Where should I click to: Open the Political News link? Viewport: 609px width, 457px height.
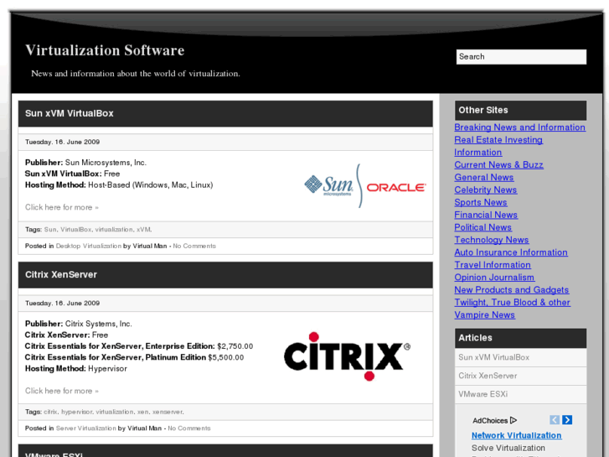(483, 227)
